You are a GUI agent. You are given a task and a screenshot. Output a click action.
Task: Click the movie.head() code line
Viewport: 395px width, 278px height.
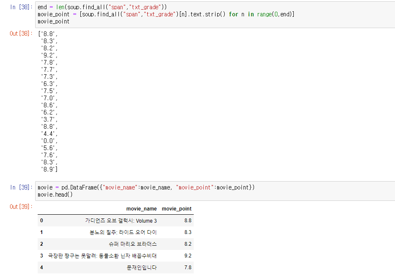point(55,195)
